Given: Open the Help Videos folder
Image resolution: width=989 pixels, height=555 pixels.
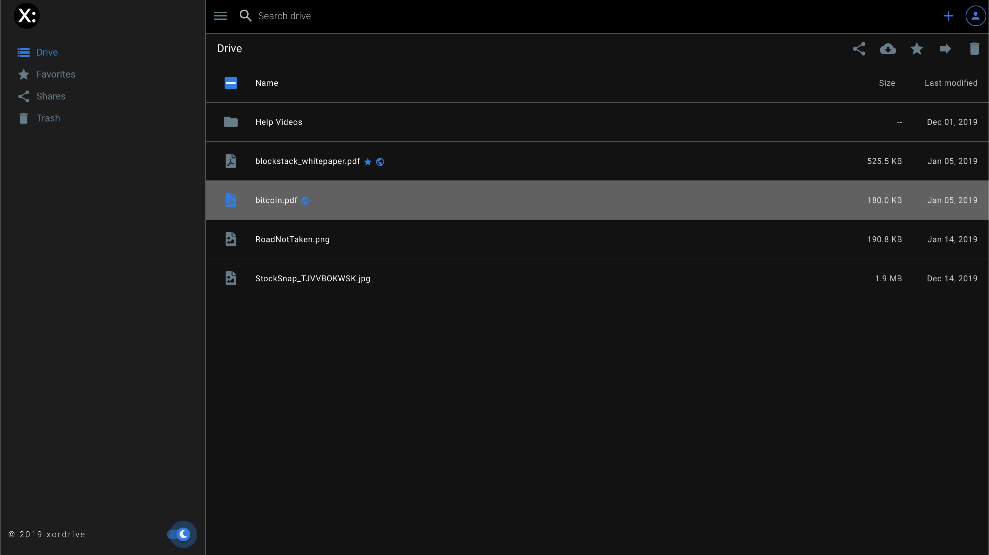Looking at the screenshot, I should click(279, 122).
